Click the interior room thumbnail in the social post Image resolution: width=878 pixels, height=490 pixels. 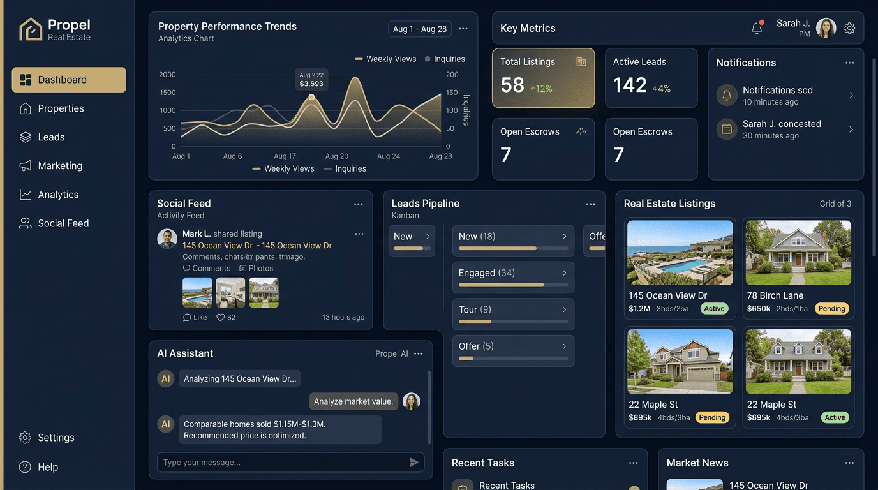pyautogui.click(x=230, y=293)
